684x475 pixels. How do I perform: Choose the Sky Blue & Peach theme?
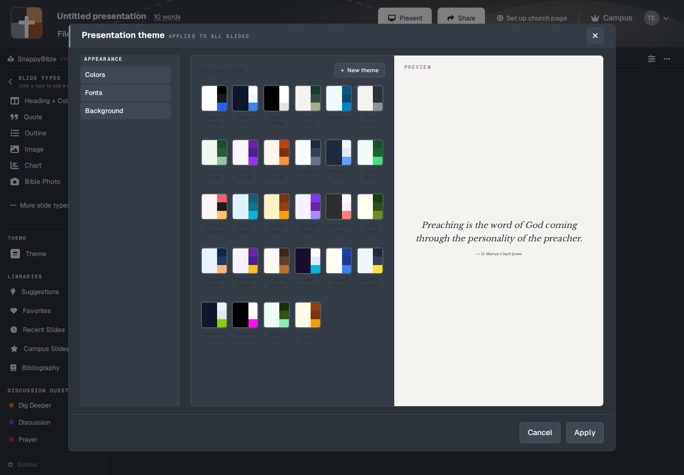click(214, 261)
